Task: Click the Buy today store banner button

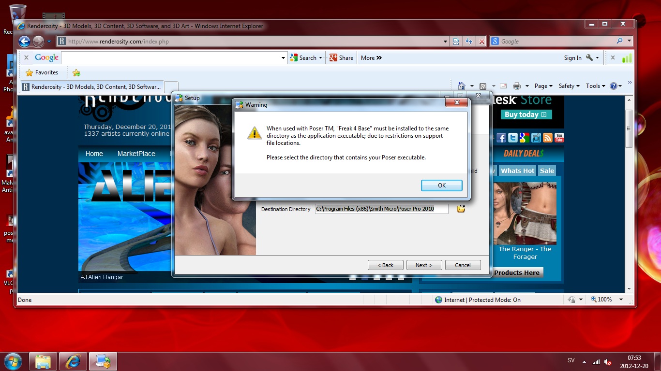Action: [x=526, y=114]
